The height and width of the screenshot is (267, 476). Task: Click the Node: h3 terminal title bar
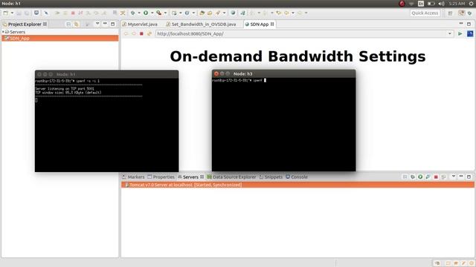[x=283, y=73]
